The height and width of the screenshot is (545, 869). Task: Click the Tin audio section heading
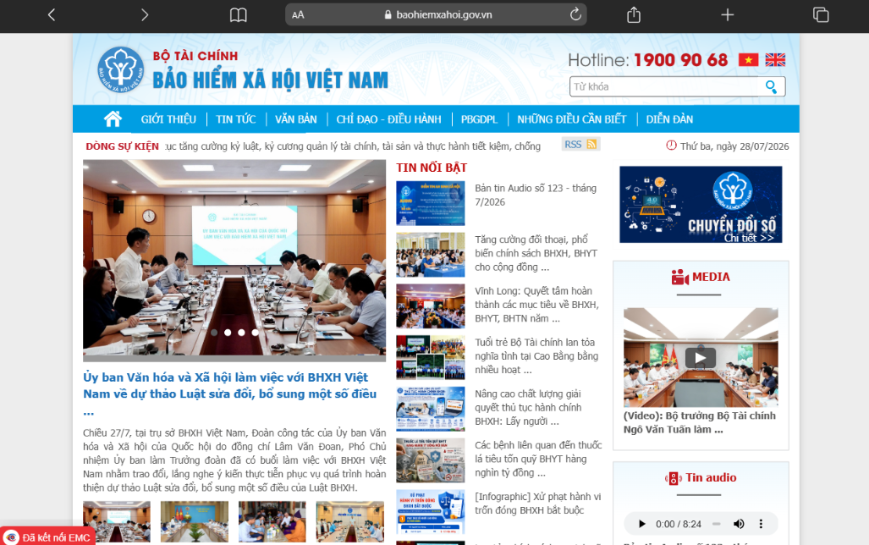pyautogui.click(x=701, y=478)
